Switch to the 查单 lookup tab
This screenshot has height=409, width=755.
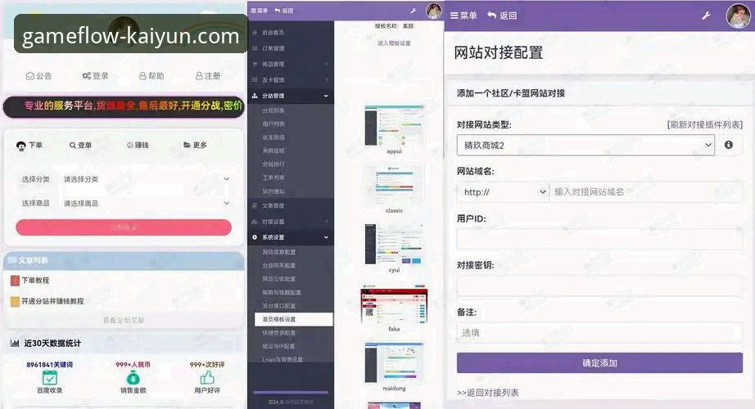tap(80, 146)
